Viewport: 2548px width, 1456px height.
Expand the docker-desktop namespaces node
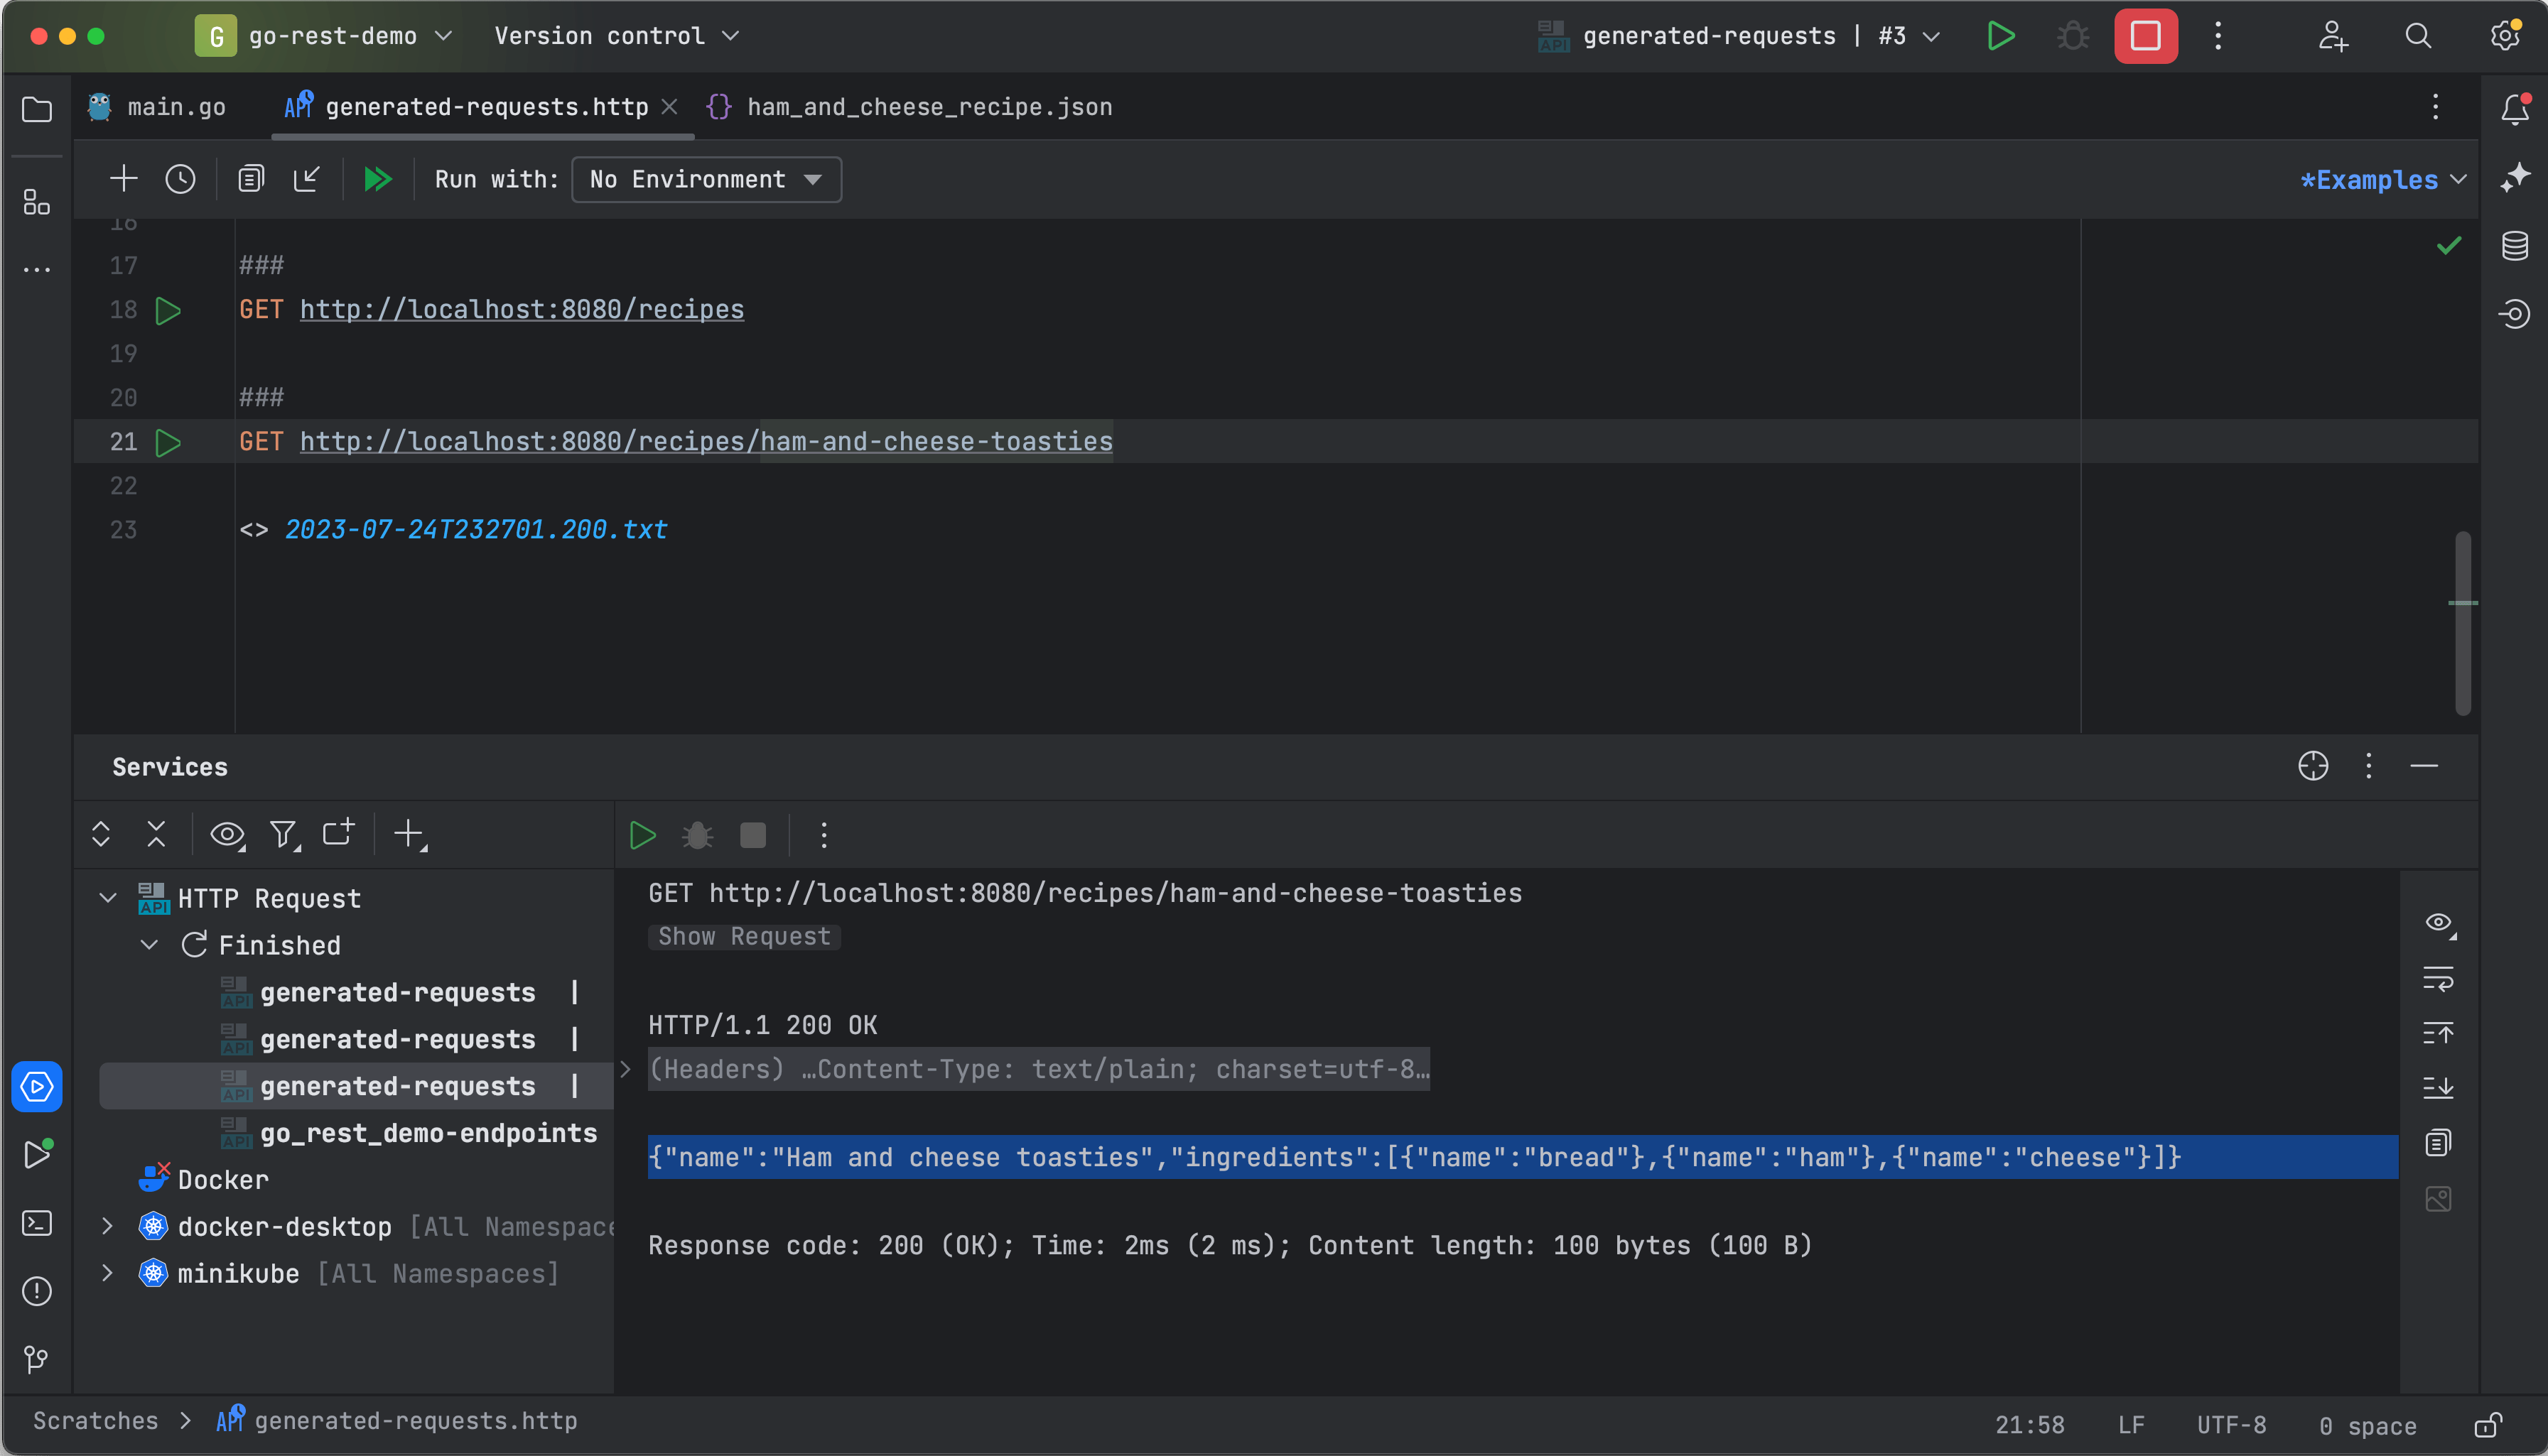click(107, 1226)
